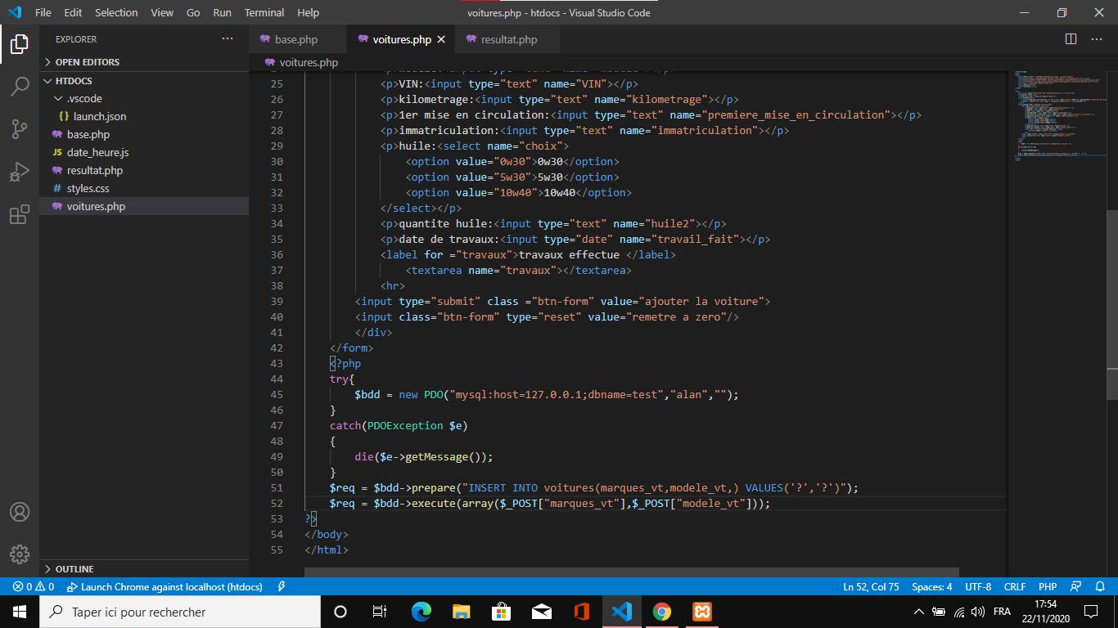Image resolution: width=1118 pixels, height=628 pixels.
Task: Open the Run menu
Action: [222, 12]
